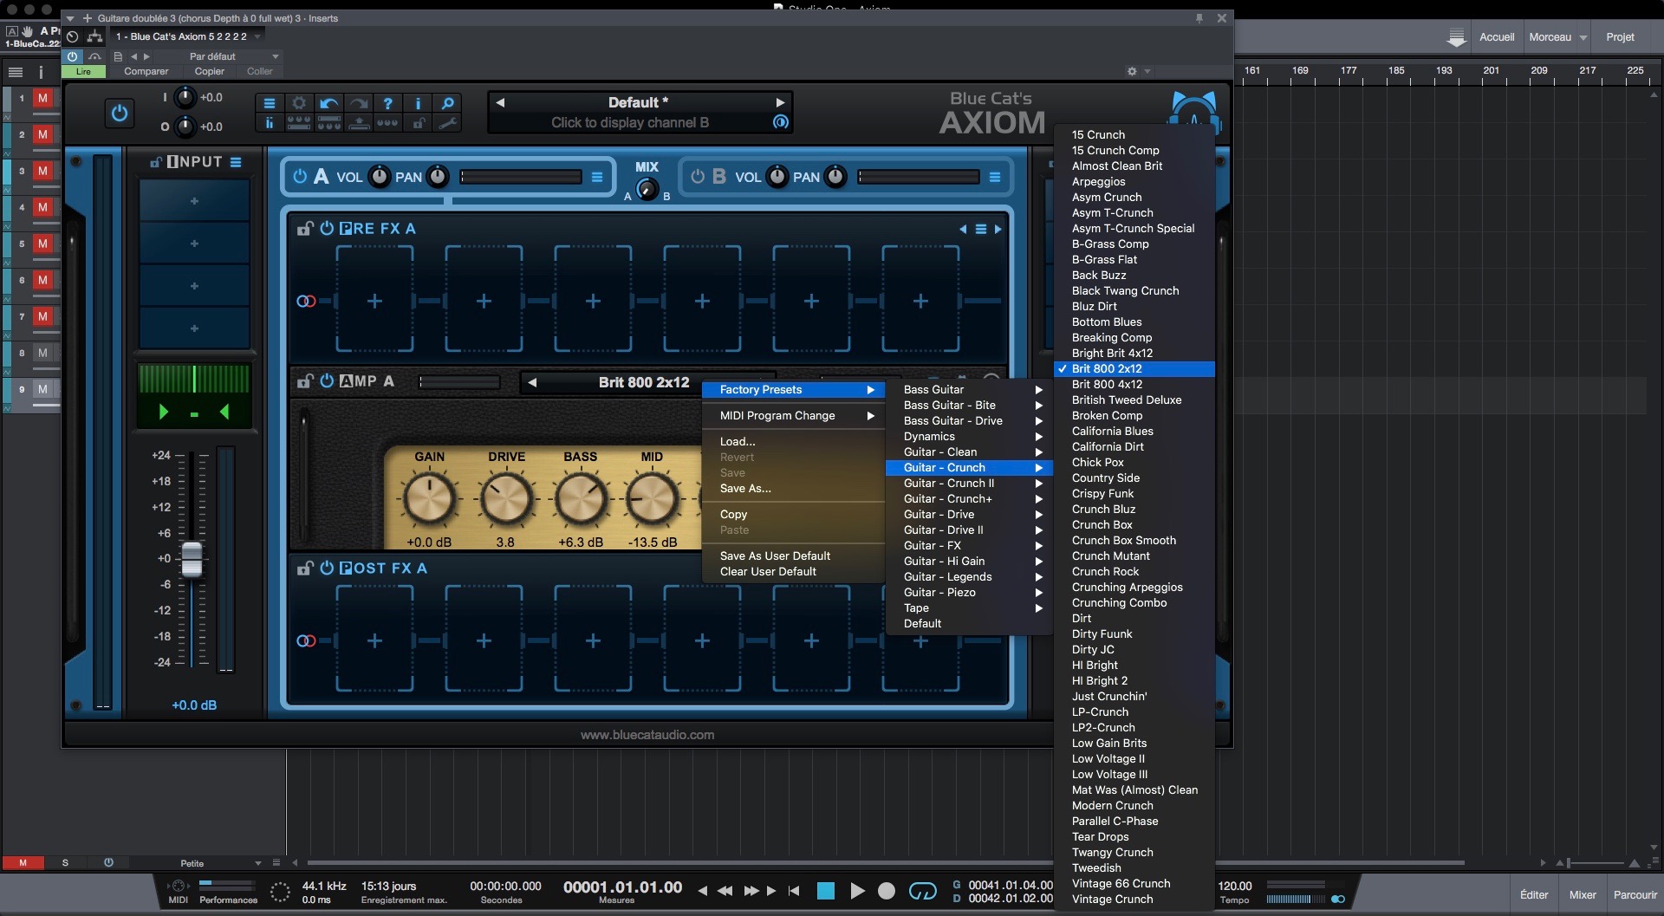Screen dimensions: 1664x916
Task: Click the redo arrow in Axiom toolbar
Action: coord(359,103)
